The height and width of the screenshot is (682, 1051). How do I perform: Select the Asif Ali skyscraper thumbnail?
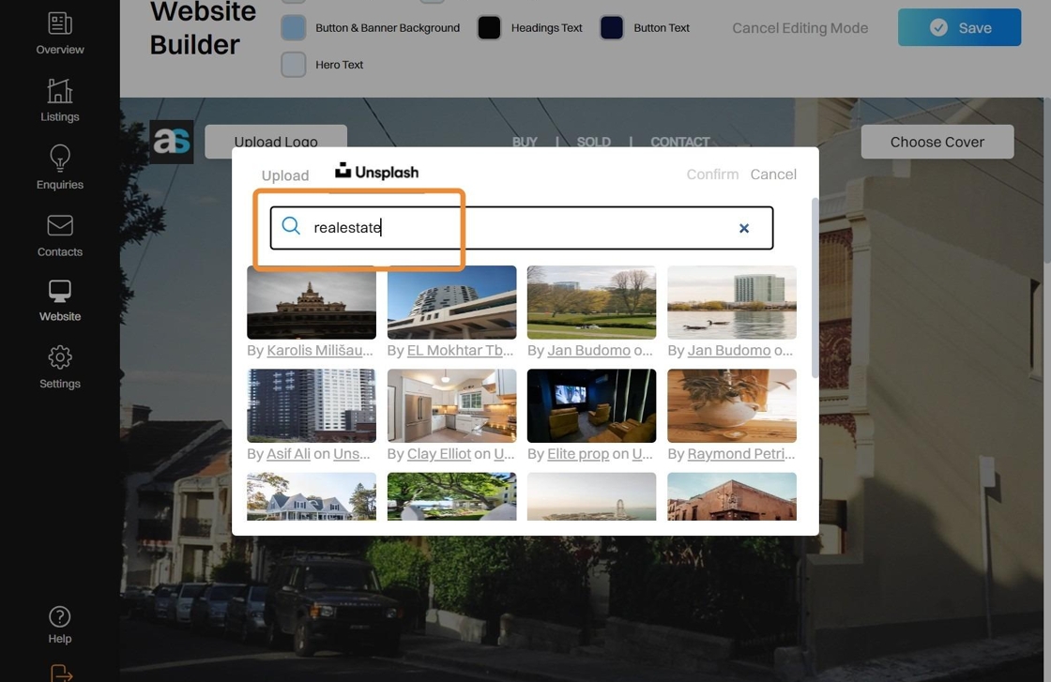pos(311,405)
